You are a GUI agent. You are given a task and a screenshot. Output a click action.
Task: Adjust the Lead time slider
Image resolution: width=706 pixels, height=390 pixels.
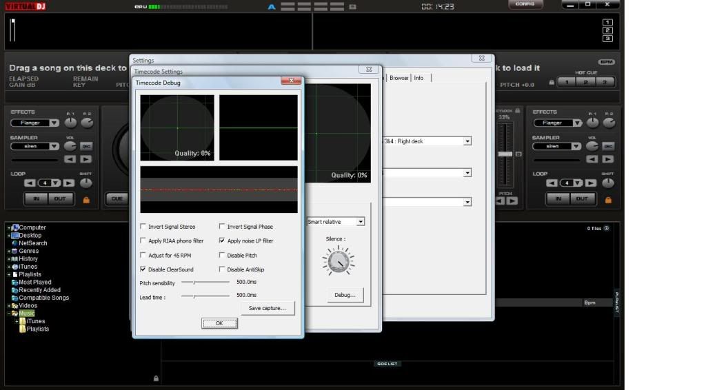(x=205, y=296)
